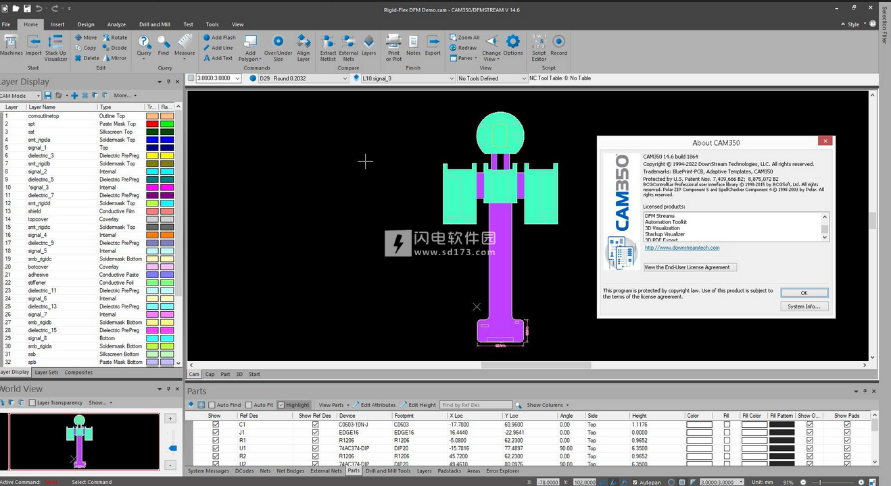Screen dimensions: 891x486
Task: Launch the Script Editor
Action: 539,48
